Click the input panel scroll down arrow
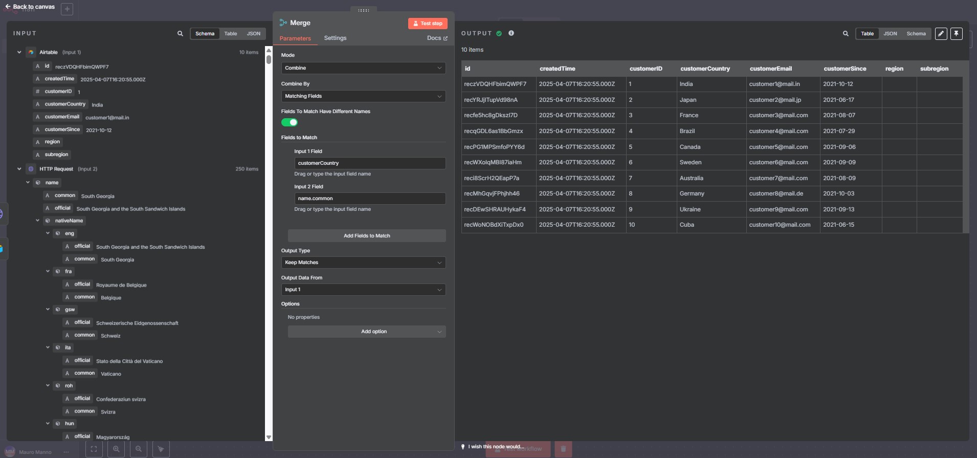Viewport: 977px width, 458px height. click(x=269, y=438)
